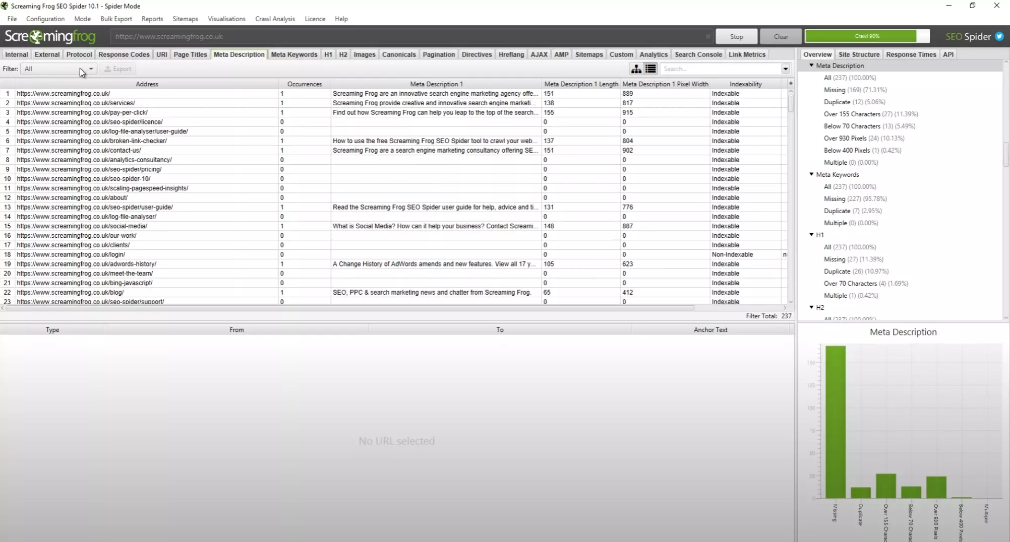Sort by the Occurrences column header
This screenshot has width=1010, height=542.
(x=304, y=84)
